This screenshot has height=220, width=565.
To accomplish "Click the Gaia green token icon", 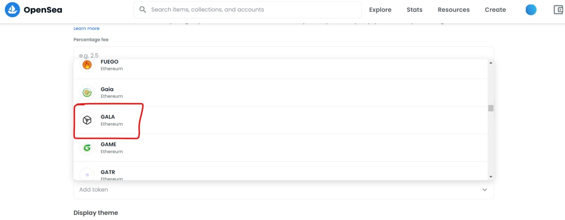I will tap(87, 93).
